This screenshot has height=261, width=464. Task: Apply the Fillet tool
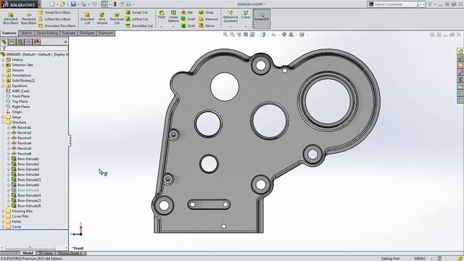point(162,14)
